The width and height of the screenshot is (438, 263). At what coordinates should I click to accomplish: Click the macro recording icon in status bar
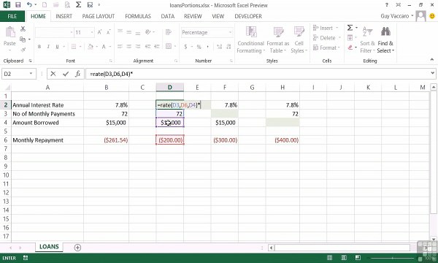tap(26, 258)
